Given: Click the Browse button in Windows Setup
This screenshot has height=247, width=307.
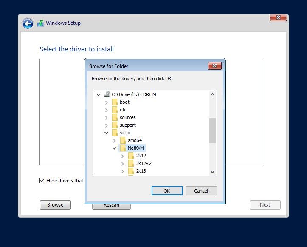Looking at the screenshot, I should pyautogui.click(x=55, y=205).
